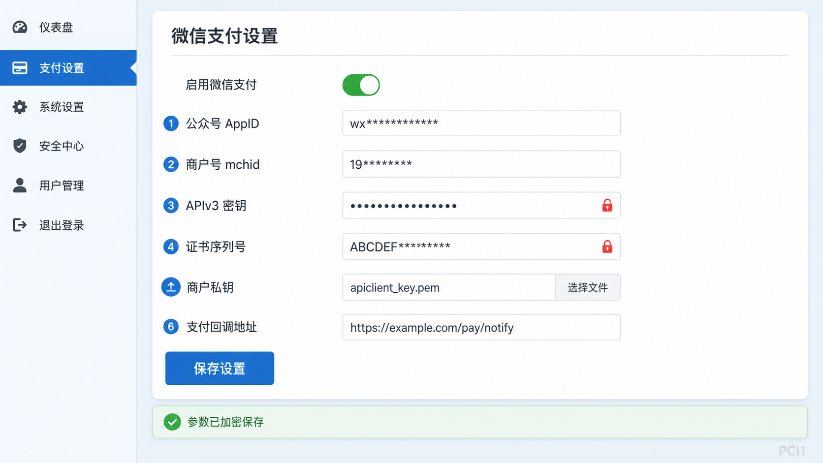Click the 支付回调地址 label

(x=222, y=327)
